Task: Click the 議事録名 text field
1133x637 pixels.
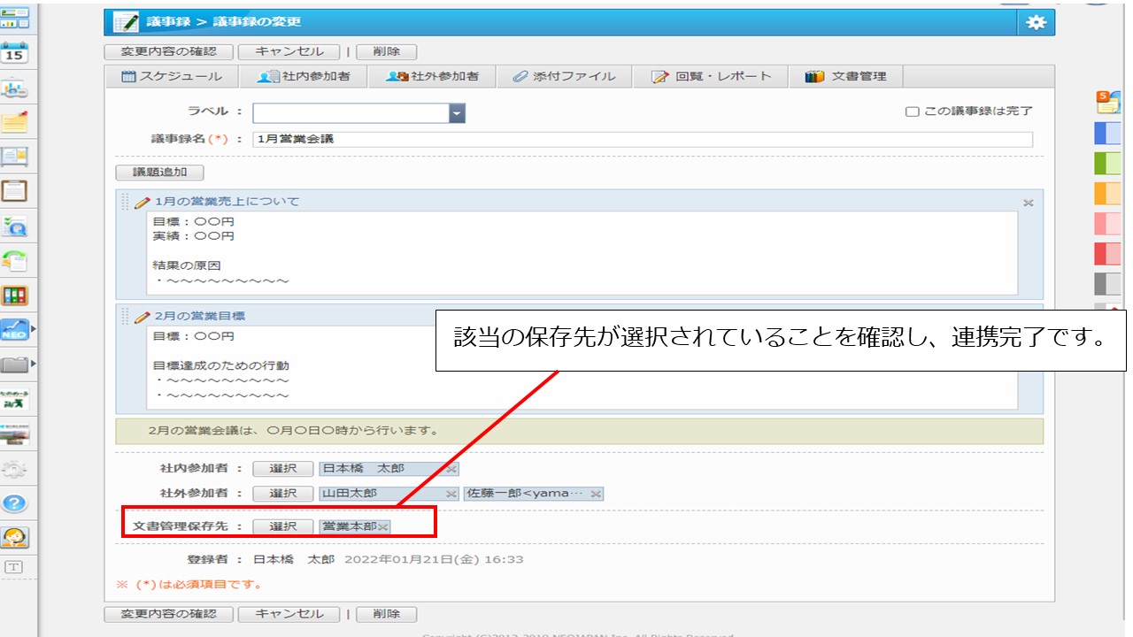Action: [642, 139]
